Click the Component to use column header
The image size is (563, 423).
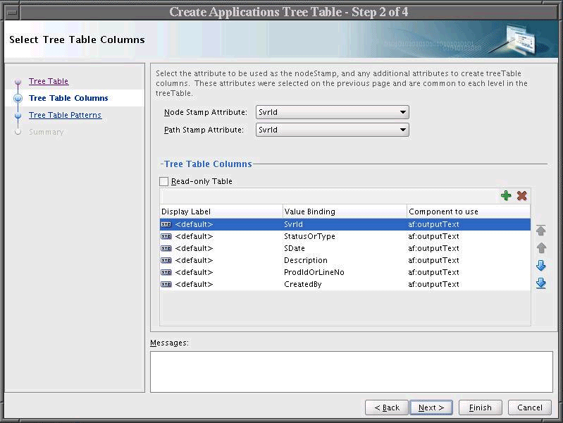tap(469, 211)
